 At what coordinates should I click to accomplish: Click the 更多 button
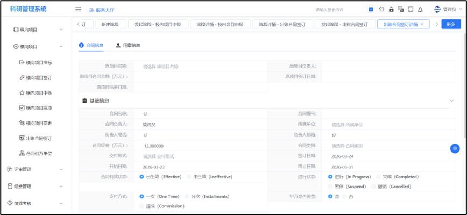451,24
